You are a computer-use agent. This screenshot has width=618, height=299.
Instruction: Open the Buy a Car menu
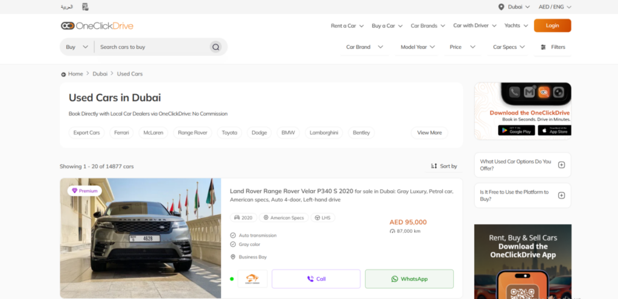[x=387, y=25]
